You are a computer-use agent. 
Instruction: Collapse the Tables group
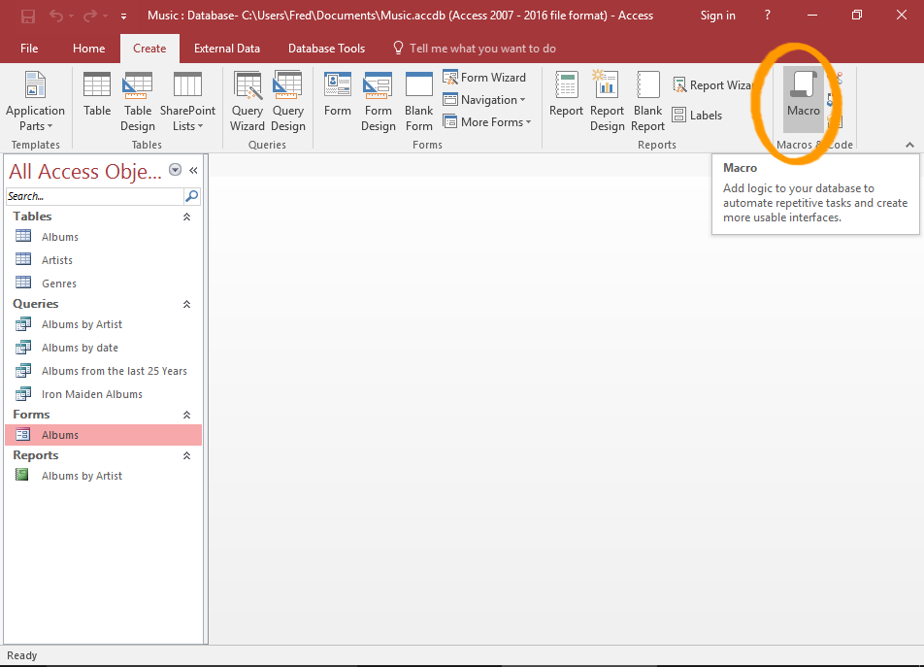pos(186,217)
